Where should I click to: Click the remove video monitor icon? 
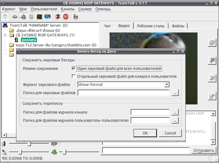(x=212, y=78)
